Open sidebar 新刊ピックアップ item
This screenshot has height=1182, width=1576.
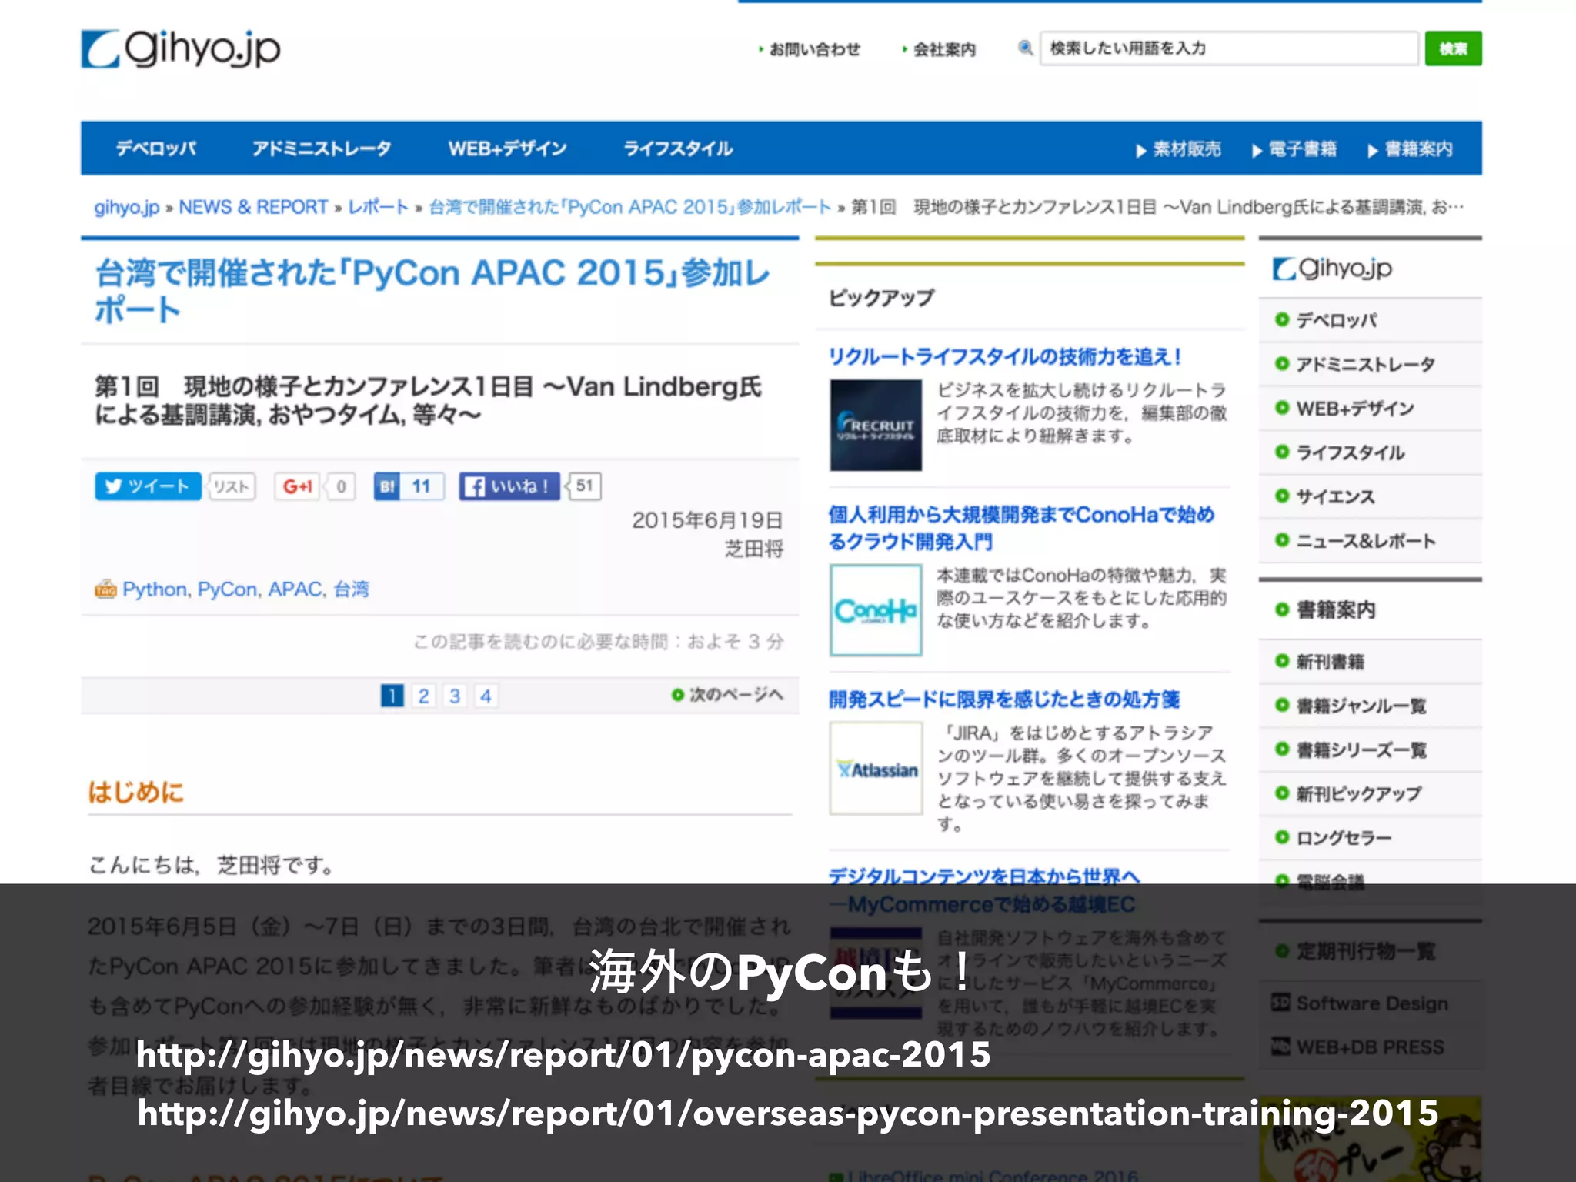click(x=1358, y=793)
